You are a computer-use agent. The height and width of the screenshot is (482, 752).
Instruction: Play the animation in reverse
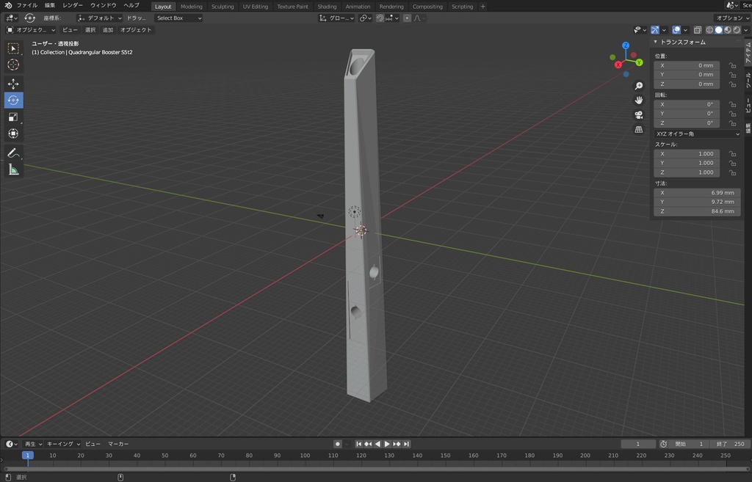[x=377, y=444]
